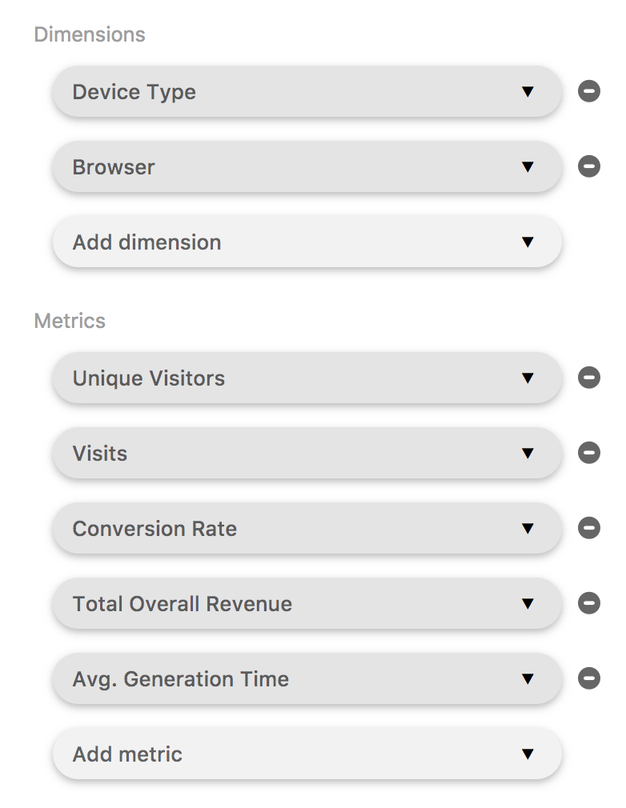Expand the Conversion Rate metric selector
This screenshot has width=626, height=808.
point(528,528)
